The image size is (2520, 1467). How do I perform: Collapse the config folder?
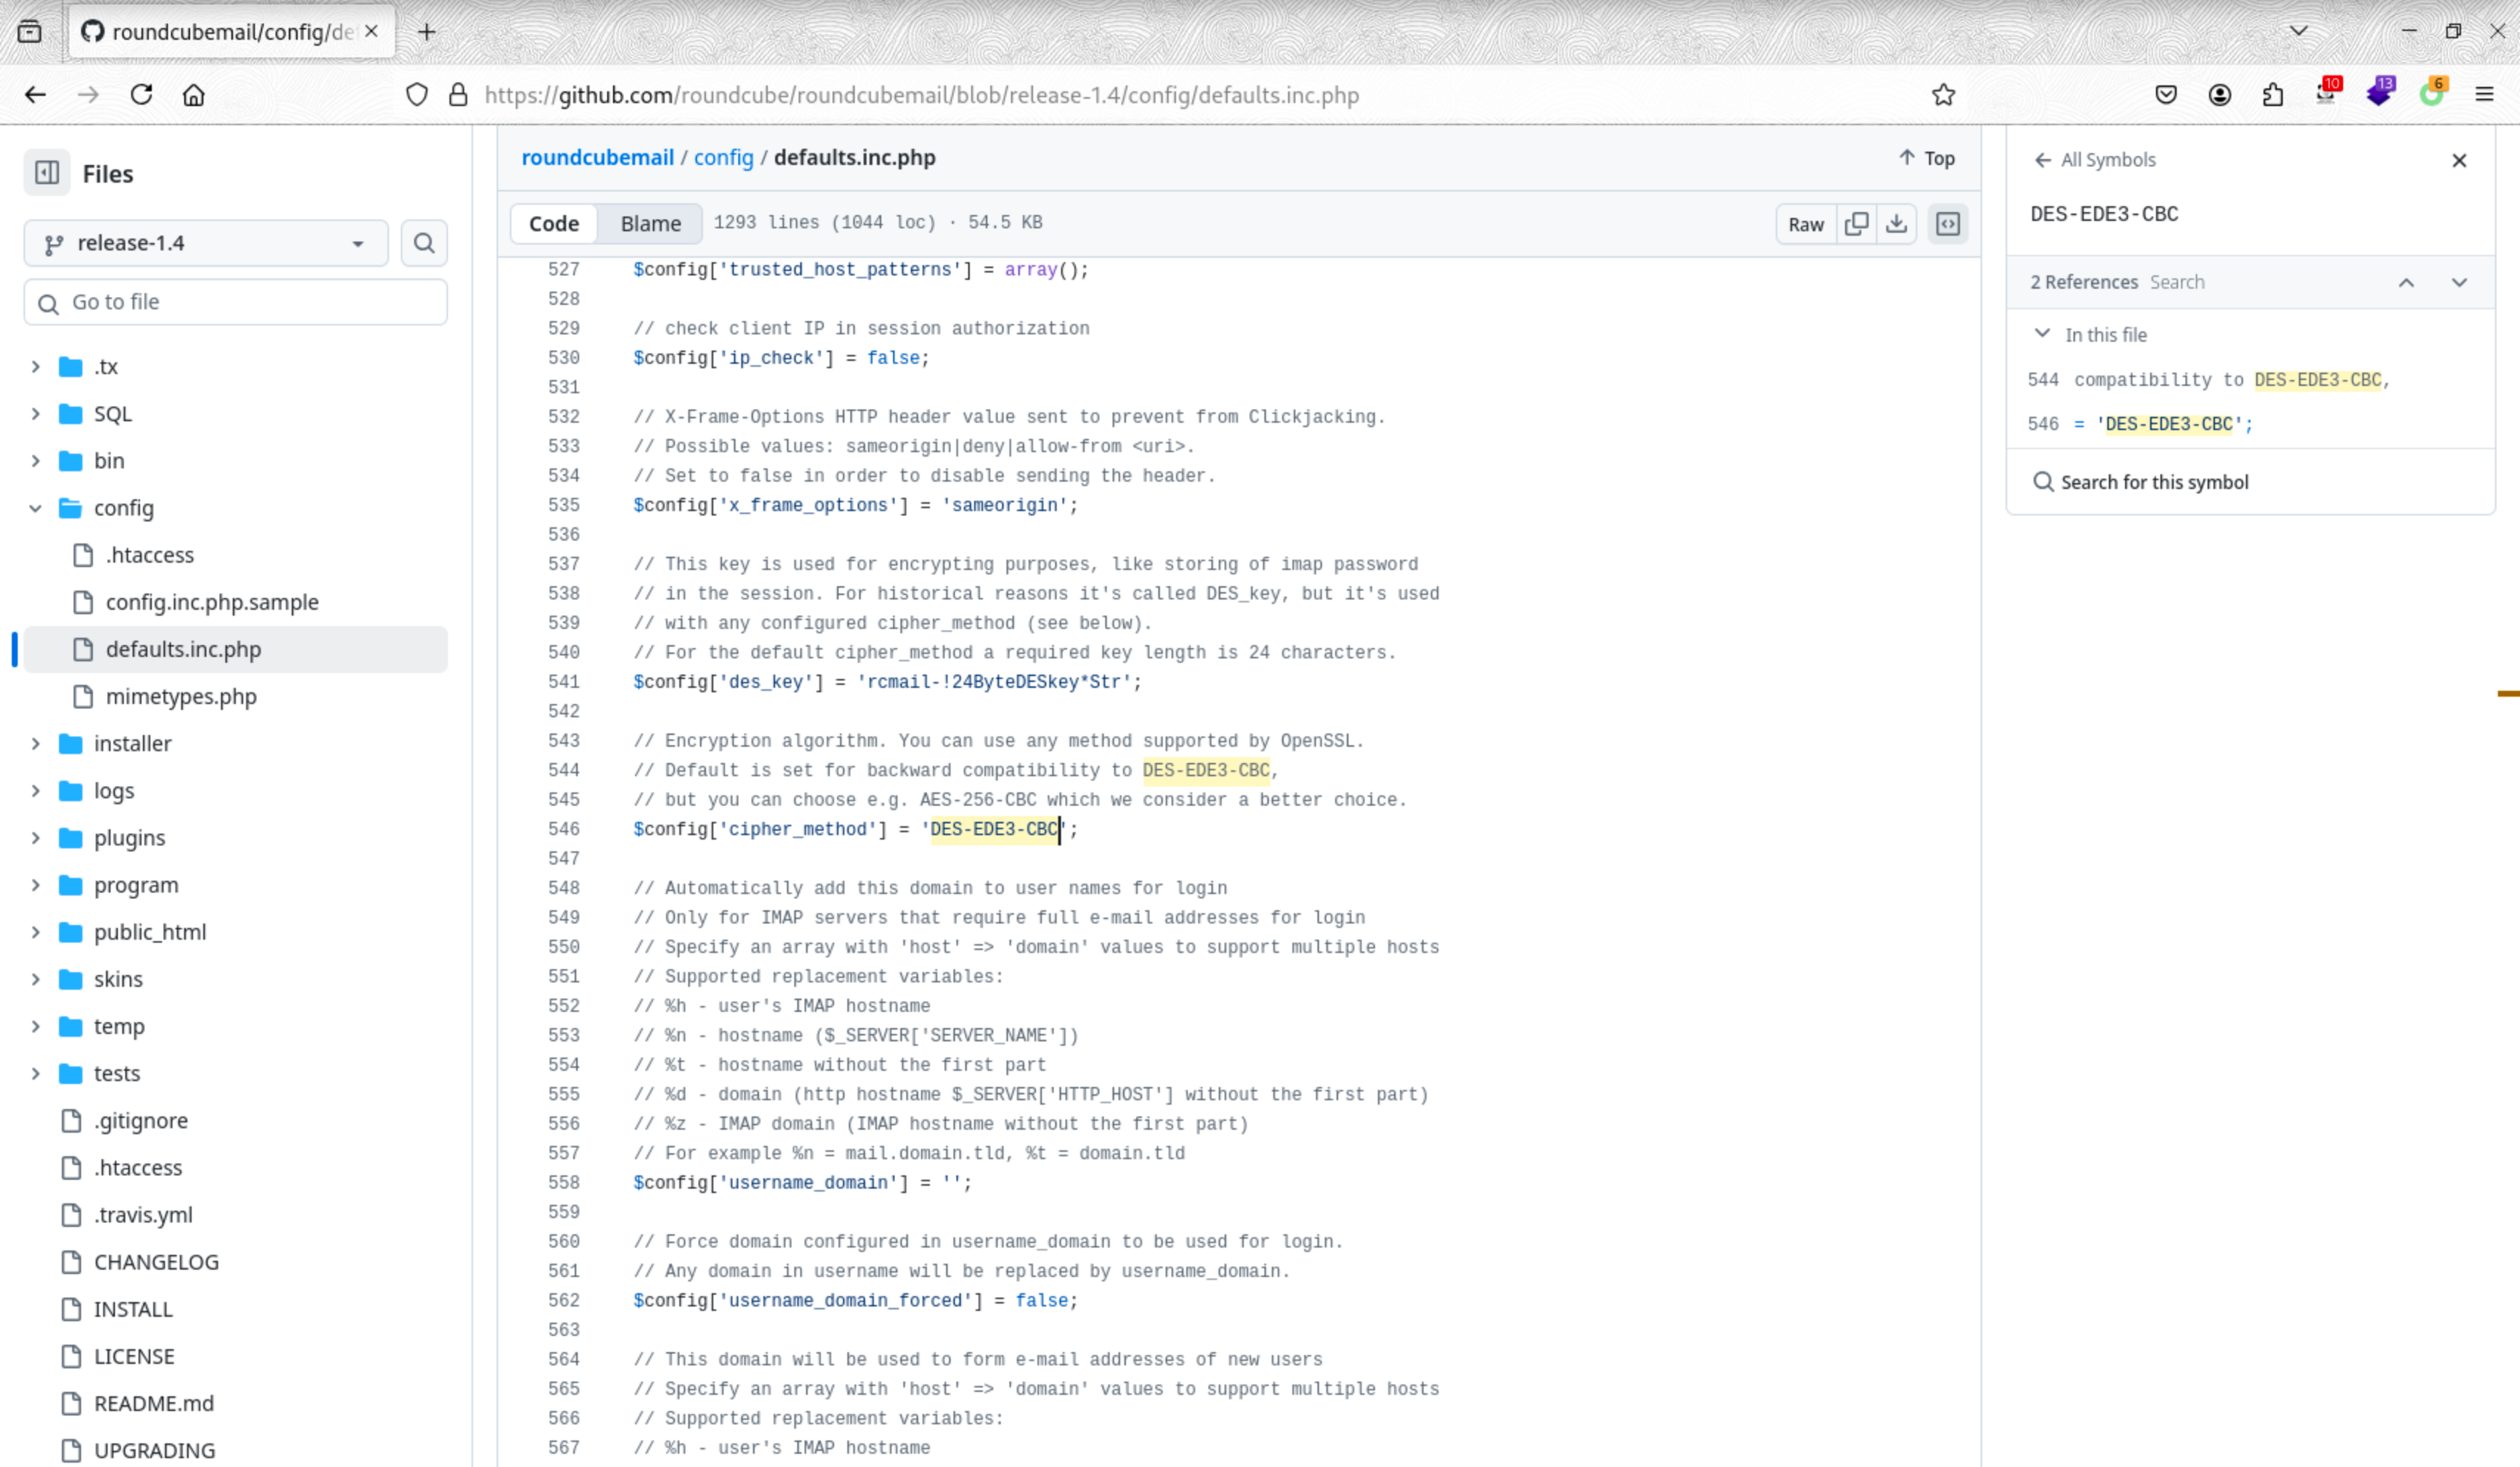(36, 507)
